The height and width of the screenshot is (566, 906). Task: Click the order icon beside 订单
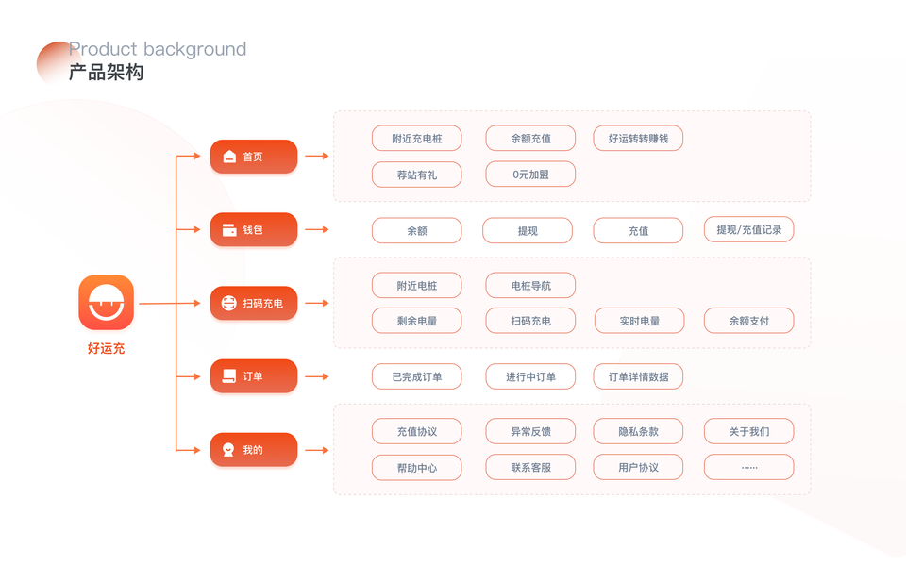(228, 376)
